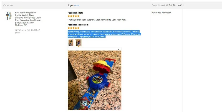
Task: Open the Paw patrol Projection Digital Watch title
Action: [x=28, y=19]
